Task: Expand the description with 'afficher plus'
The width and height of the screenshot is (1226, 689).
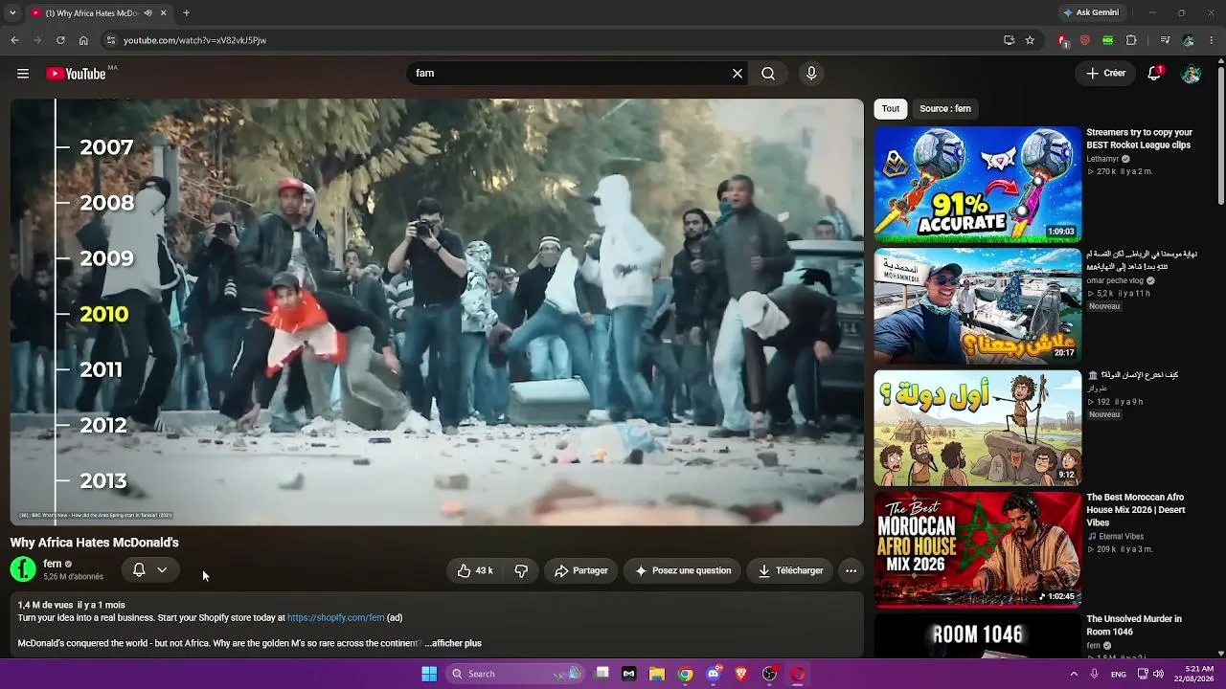Action: (453, 643)
